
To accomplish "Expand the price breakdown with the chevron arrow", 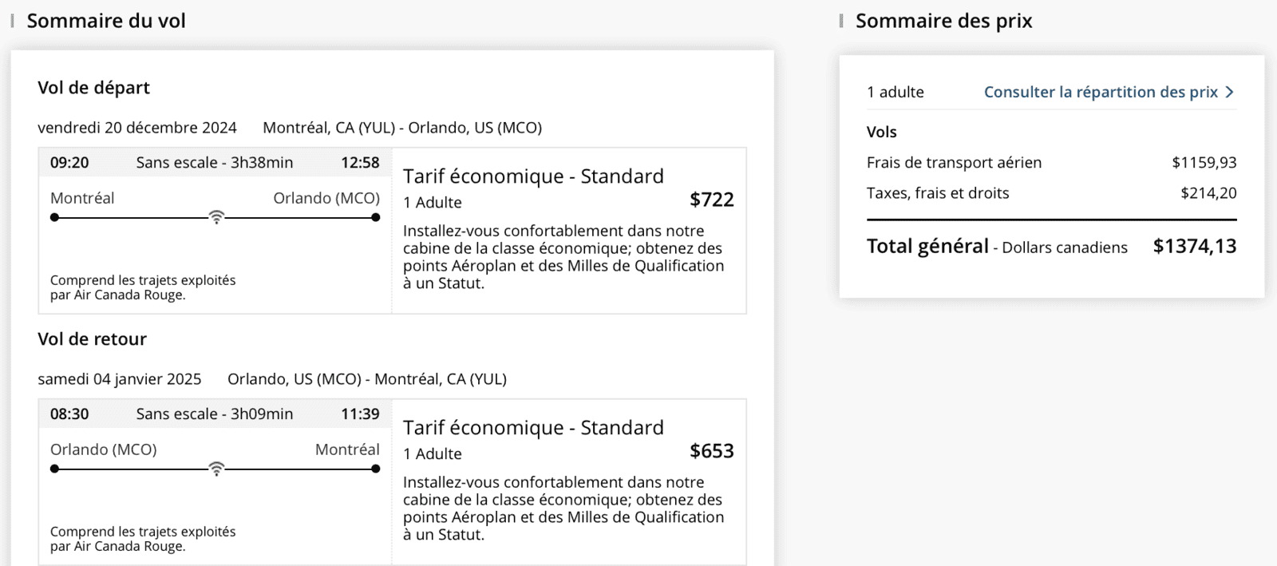I will click(x=1229, y=92).
